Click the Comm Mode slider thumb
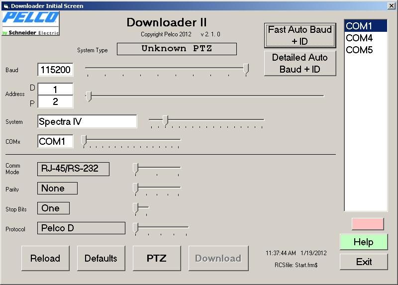The image size is (398, 285). 136,168
